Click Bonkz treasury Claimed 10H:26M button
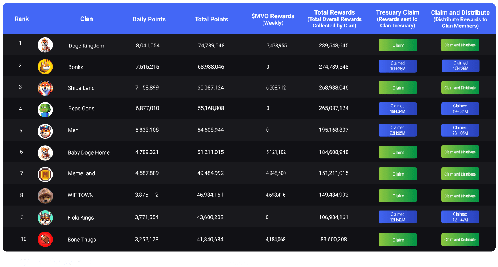 click(x=397, y=66)
